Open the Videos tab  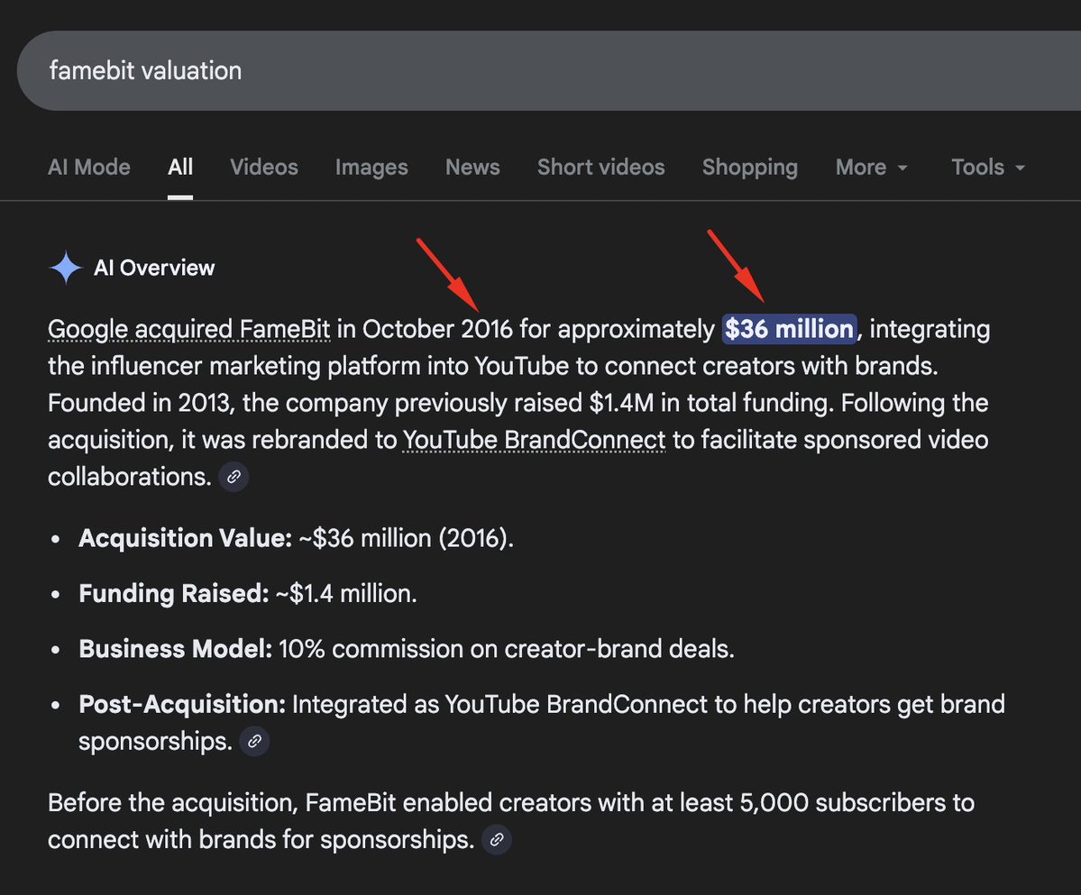tap(264, 167)
